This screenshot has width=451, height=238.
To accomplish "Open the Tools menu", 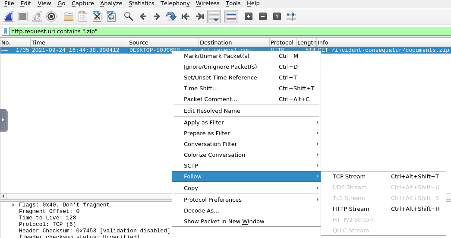I will (233, 3).
